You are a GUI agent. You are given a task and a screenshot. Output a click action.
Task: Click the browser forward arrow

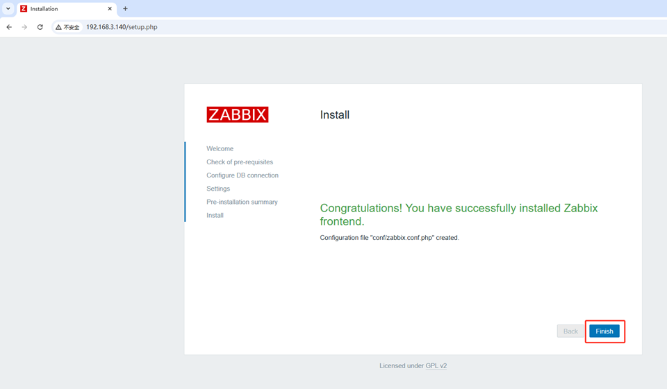click(x=24, y=27)
